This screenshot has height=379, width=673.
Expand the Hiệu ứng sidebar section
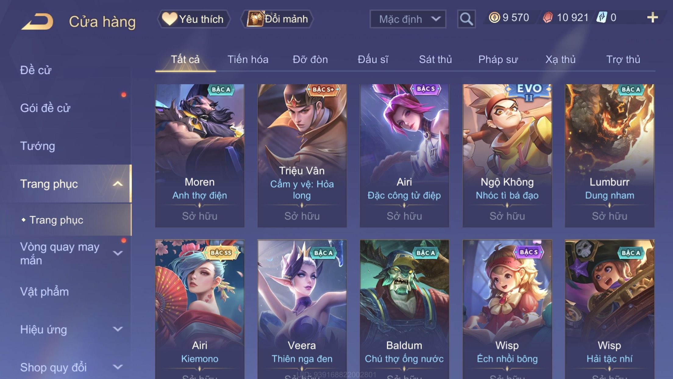point(118,329)
